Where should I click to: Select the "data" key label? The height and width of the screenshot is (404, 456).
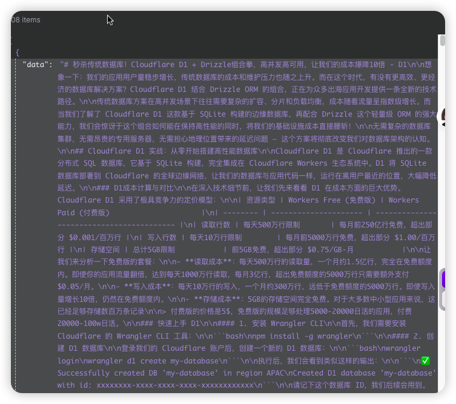point(37,65)
